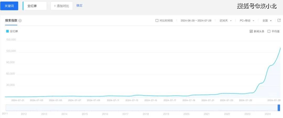This screenshot has height=118, width=283.
Task: Click the plus icon in 添加对比
Action: 55,6
